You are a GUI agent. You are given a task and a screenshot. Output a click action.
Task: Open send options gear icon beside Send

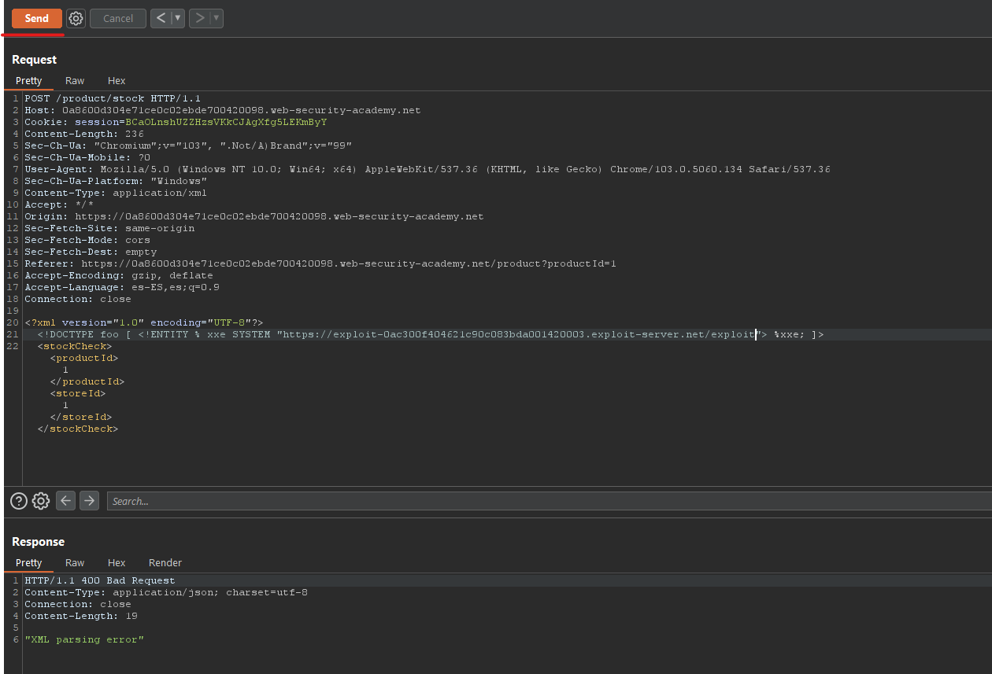point(76,18)
